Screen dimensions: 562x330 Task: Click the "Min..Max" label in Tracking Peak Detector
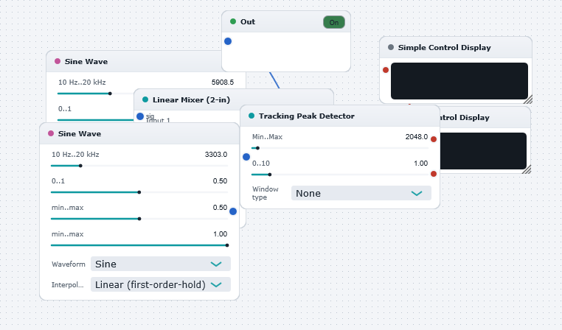tap(268, 137)
